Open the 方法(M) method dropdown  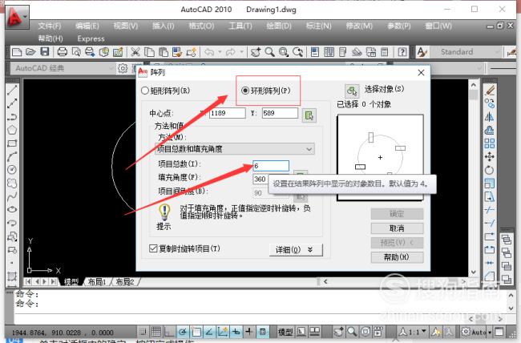234,148
